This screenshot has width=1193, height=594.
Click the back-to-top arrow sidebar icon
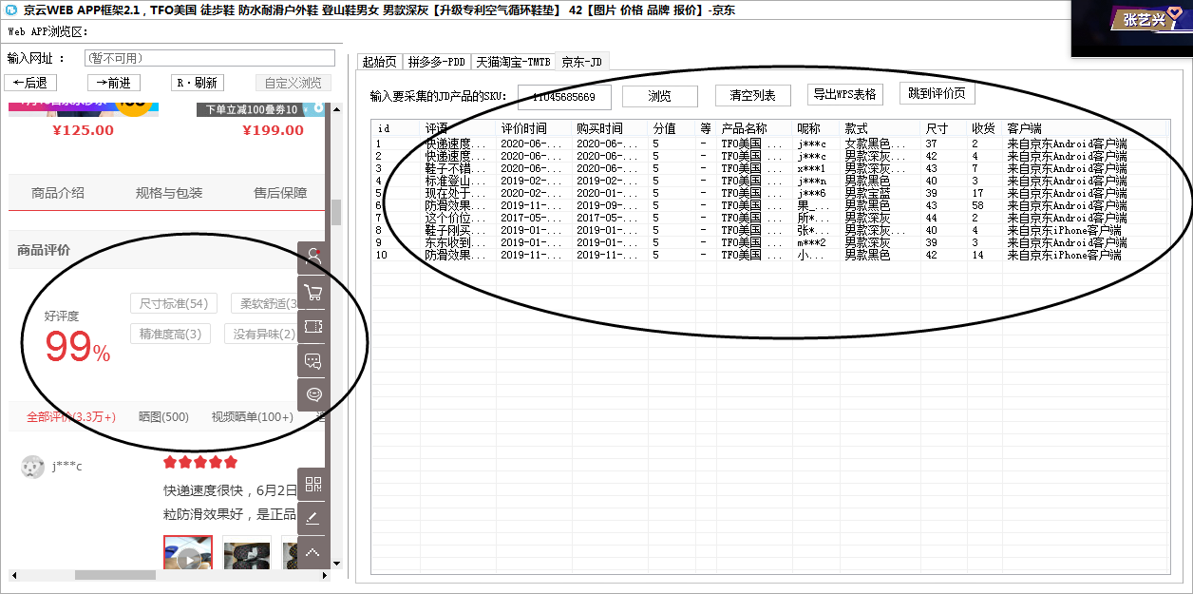[x=313, y=552]
